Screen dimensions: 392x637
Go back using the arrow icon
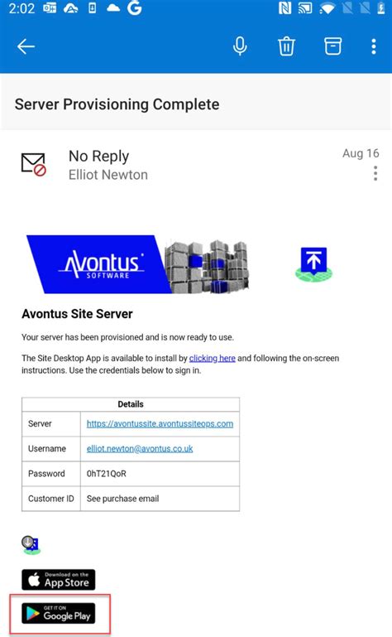pyautogui.click(x=26, y=46)
